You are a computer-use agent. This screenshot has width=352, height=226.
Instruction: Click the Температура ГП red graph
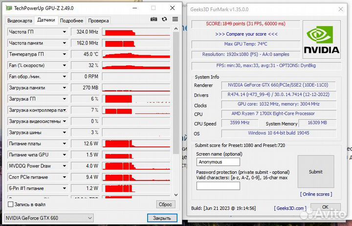(x=136, y=54)
